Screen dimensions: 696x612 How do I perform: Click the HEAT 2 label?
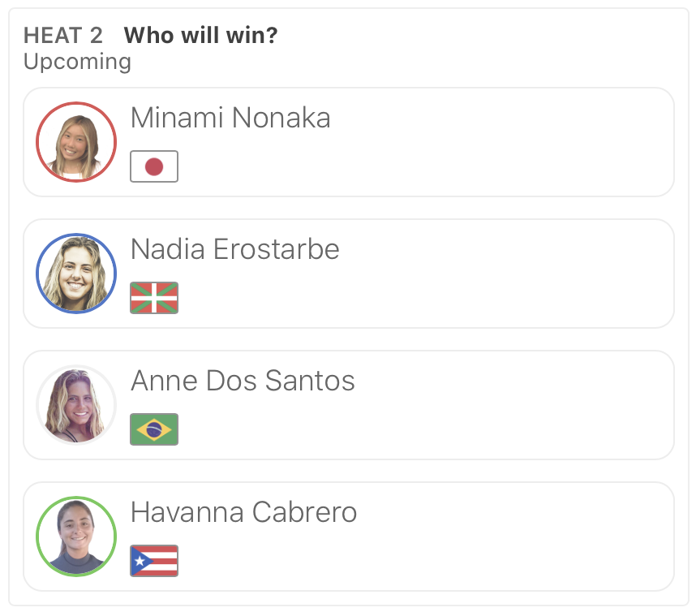[63, 36]
